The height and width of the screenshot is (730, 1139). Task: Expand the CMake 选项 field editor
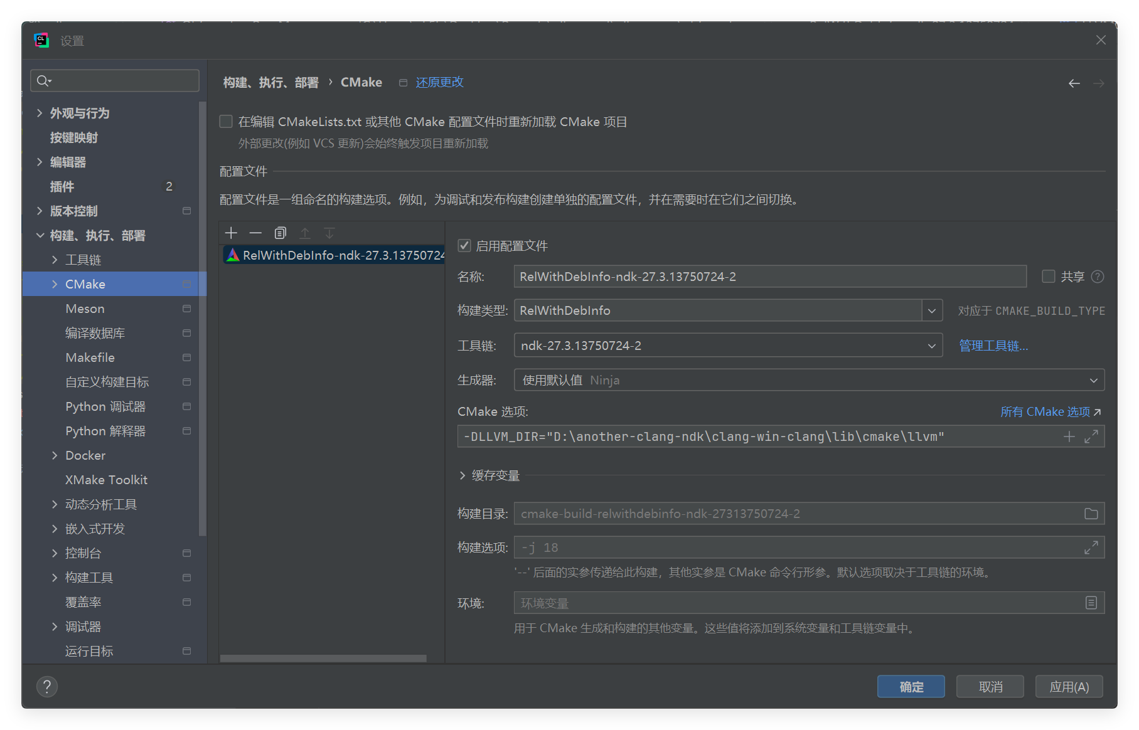point(1091,436)
